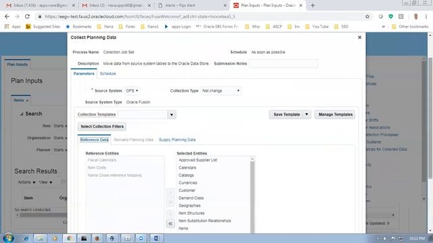Select Fiscal Calendars in Reference Entities
This screenshot has width=433, height=243.
102,160
